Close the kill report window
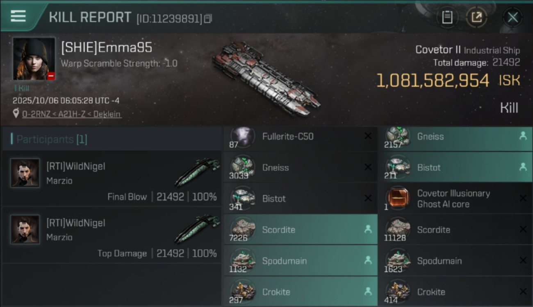533x307 pixels. tap(512, 17)
